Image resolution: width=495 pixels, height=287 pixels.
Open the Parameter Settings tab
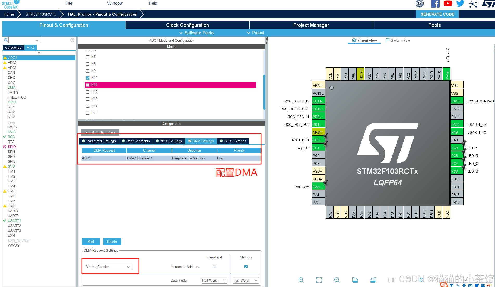pyautogui.click(x=99, y=141)
